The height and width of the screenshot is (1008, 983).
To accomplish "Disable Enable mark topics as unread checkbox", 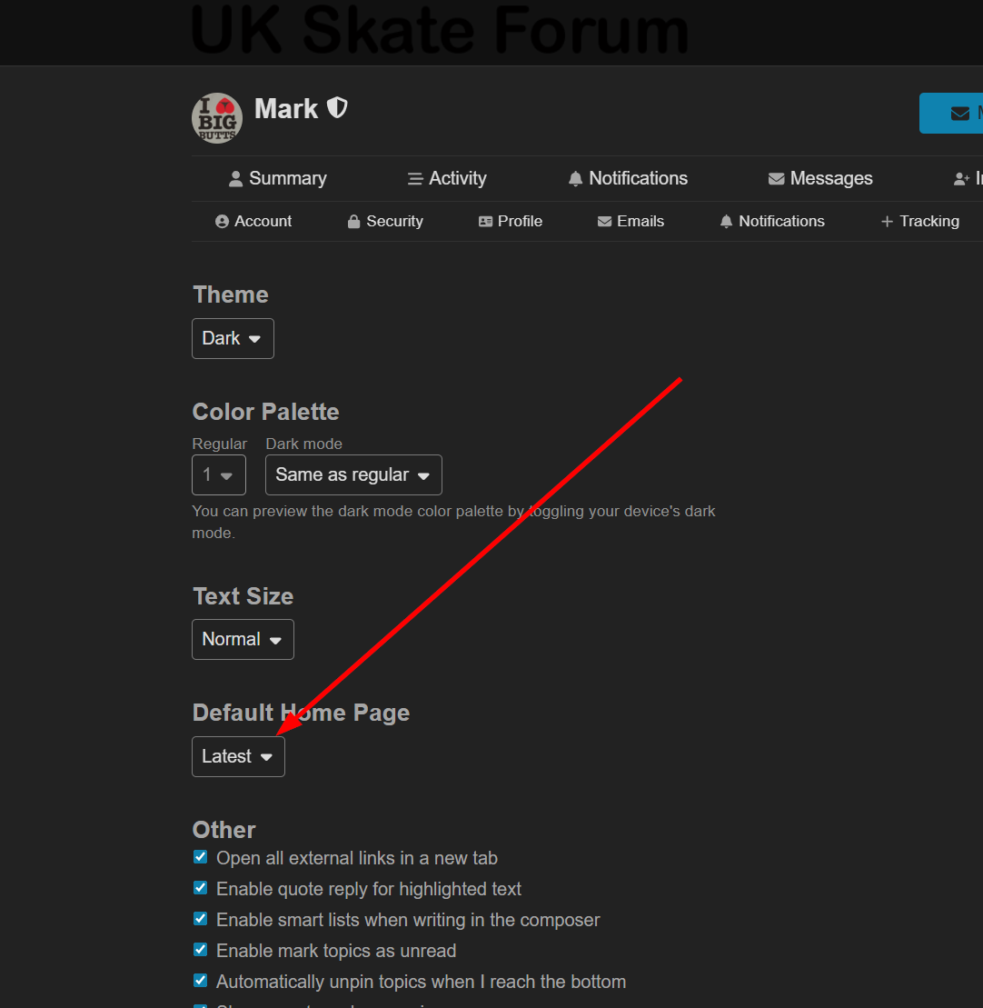I will 201,950.
